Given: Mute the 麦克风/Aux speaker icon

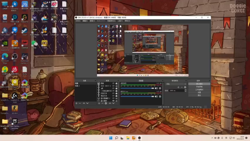Looking at the screenshot, I should click(x=156, y=97).
